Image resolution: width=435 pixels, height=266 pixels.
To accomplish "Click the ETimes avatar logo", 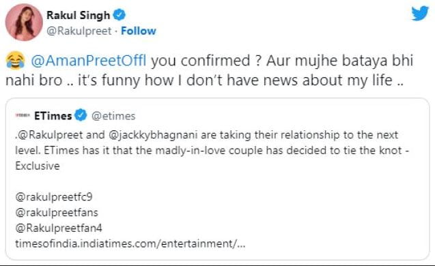I will point(23,115).
